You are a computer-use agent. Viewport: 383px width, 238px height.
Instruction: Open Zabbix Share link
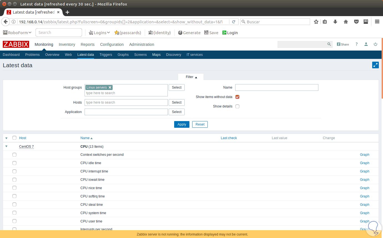coord(343,44)
